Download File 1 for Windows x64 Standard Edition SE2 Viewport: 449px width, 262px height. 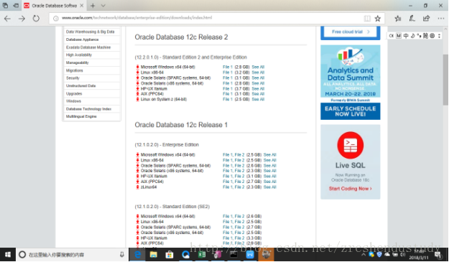pos(228,216)
